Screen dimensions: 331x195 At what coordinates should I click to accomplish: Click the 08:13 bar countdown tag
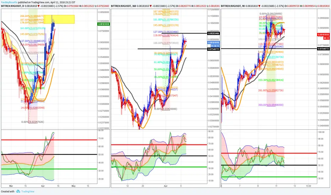(326, 38)
